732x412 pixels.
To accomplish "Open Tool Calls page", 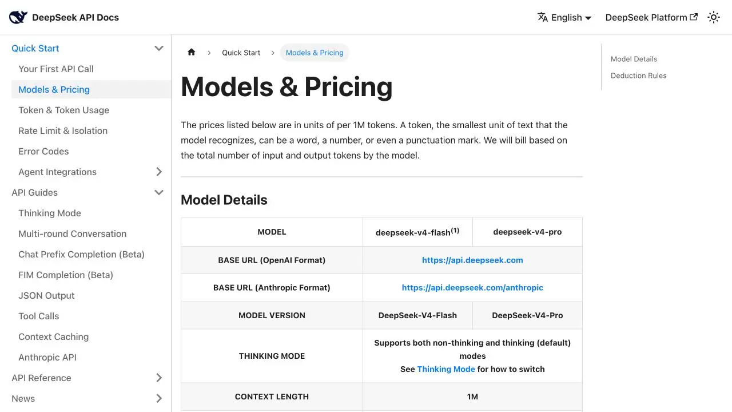I will pyautogui.click(x=38, y=316).
